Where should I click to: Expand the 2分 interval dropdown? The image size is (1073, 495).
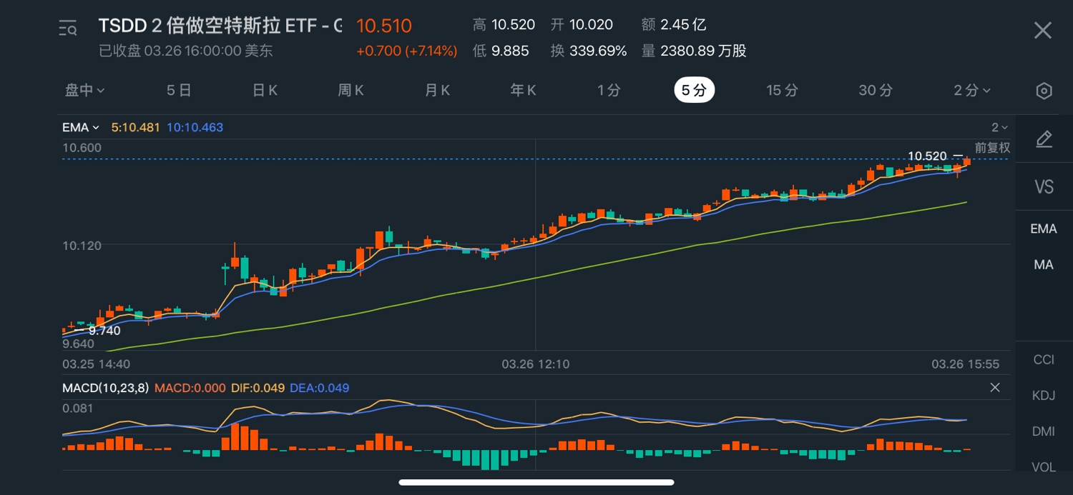coord(971,90)
